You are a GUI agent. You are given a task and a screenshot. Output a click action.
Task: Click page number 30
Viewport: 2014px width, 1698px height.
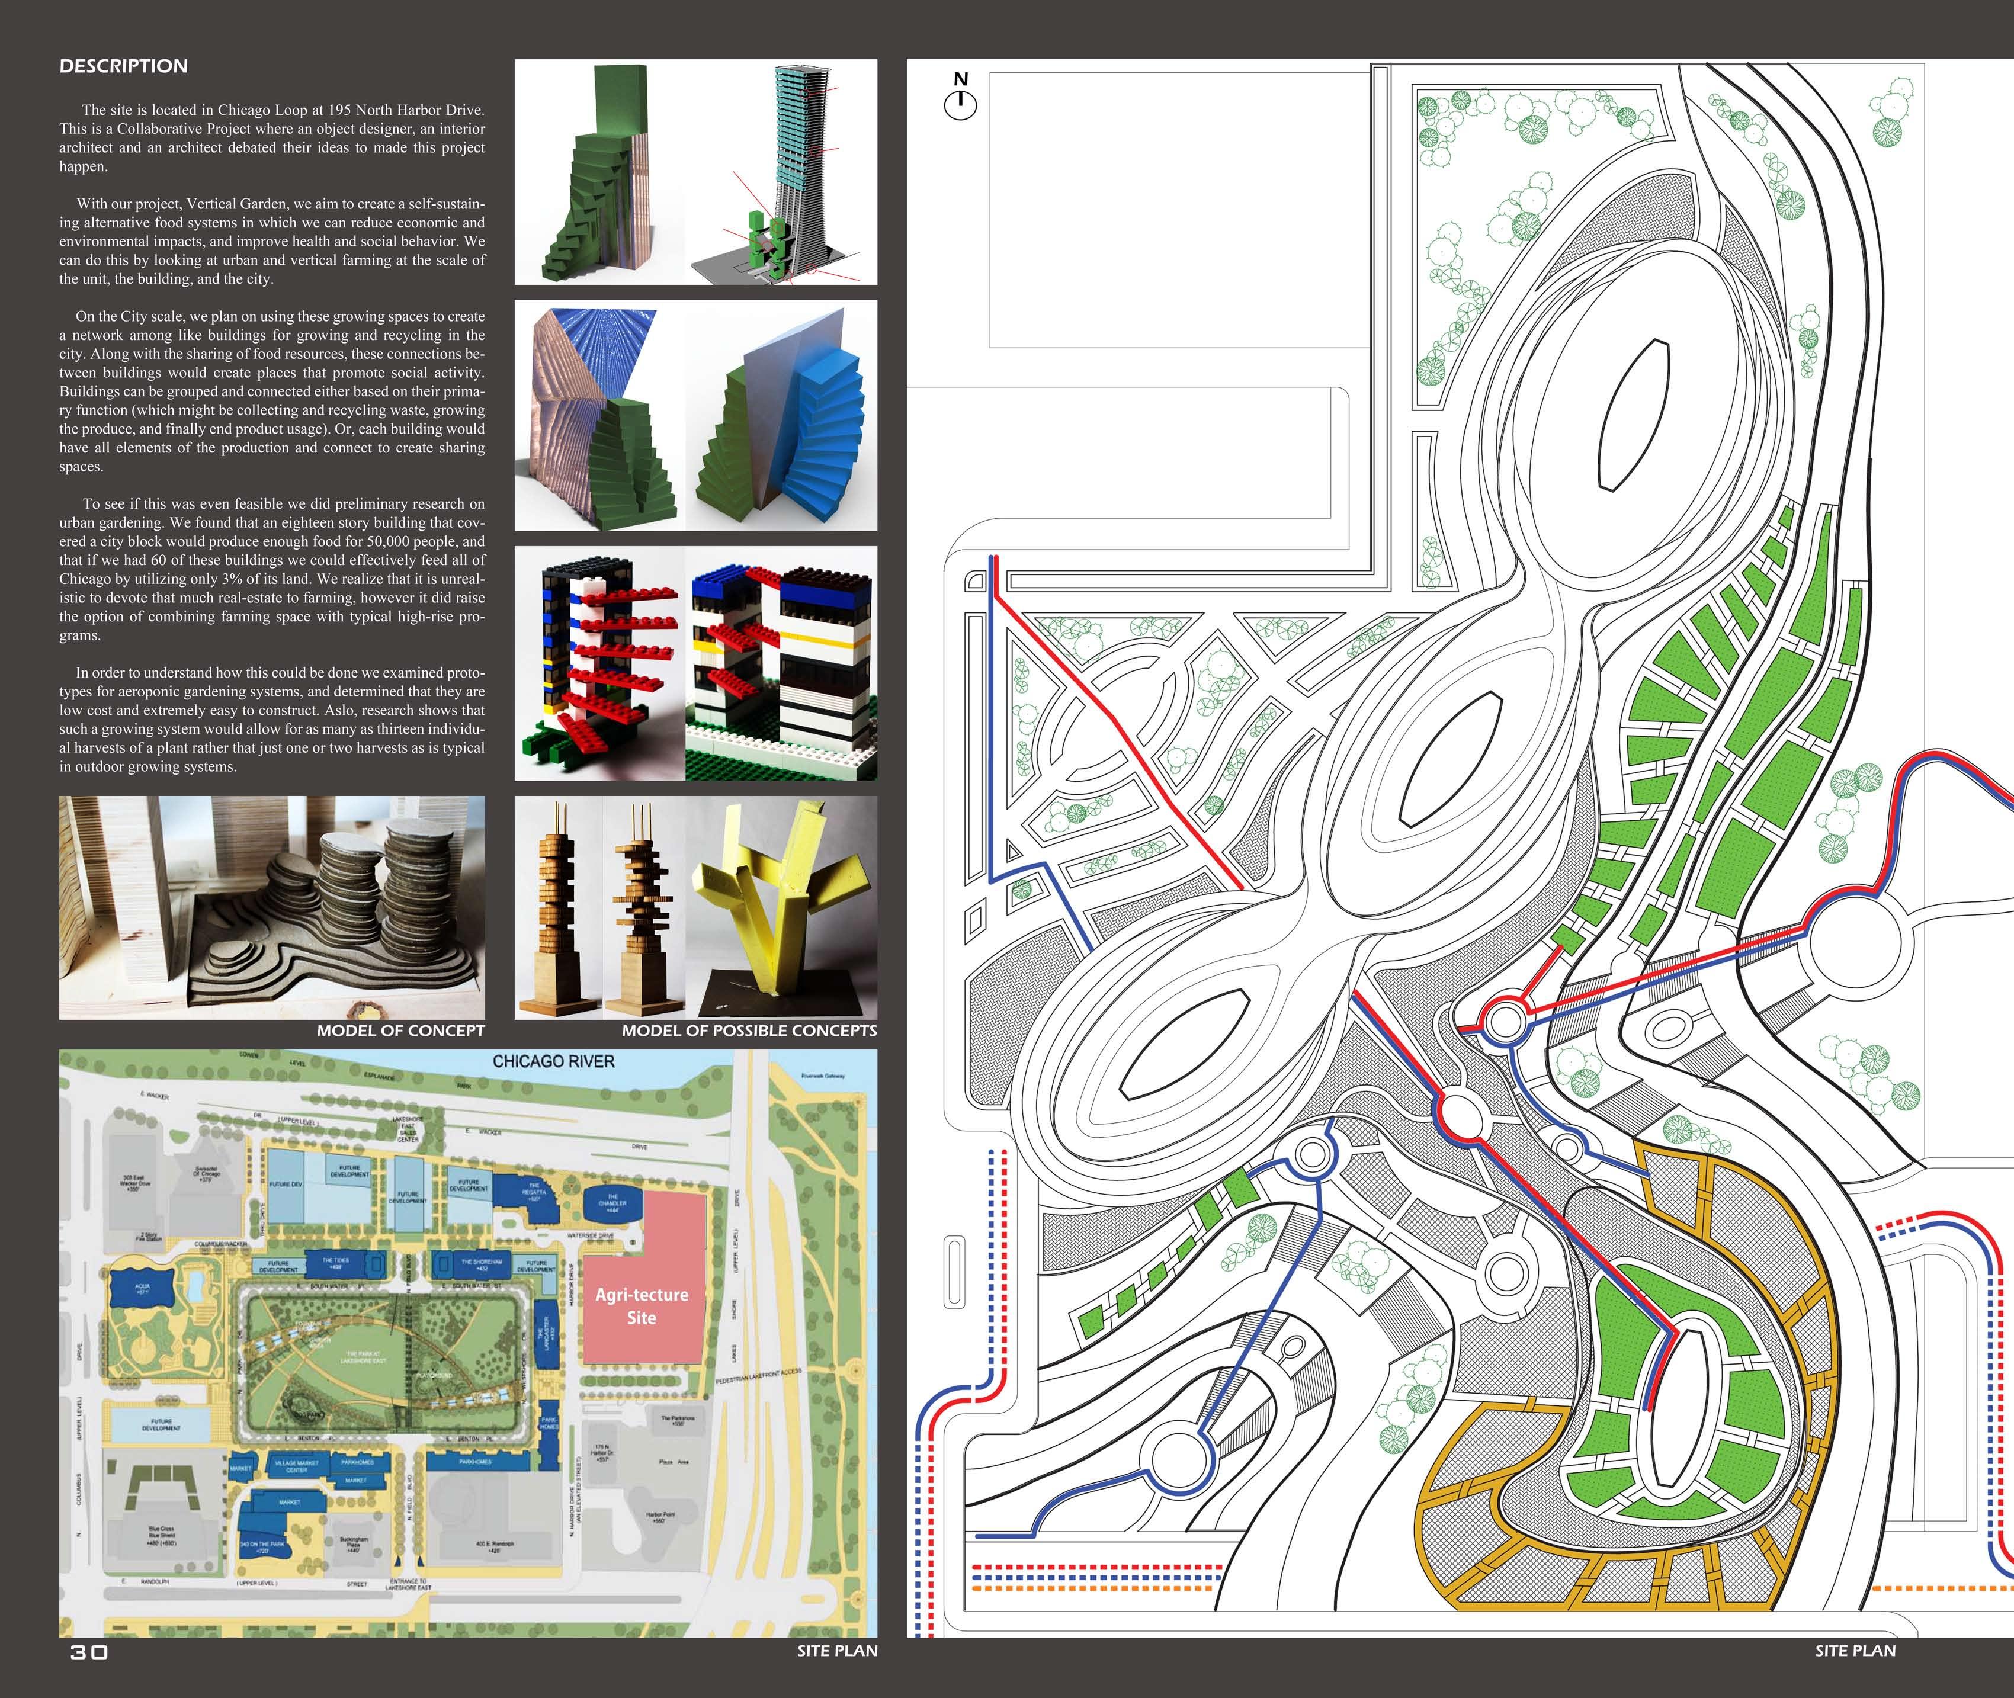tap(89, 1652)
